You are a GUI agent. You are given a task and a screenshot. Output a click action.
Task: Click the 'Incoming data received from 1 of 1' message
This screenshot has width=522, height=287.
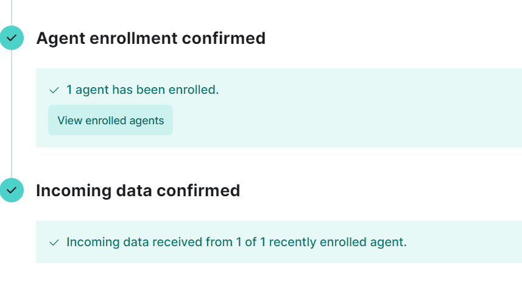coord(236,242)
